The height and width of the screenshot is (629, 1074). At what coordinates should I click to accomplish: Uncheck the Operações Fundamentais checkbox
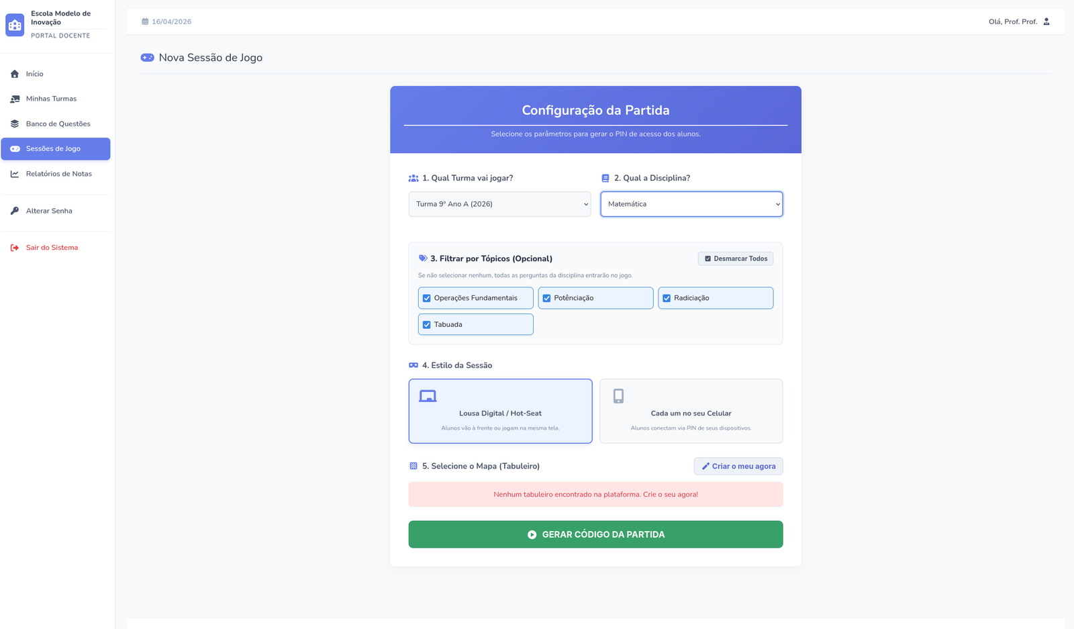click(x=427, y=298)
